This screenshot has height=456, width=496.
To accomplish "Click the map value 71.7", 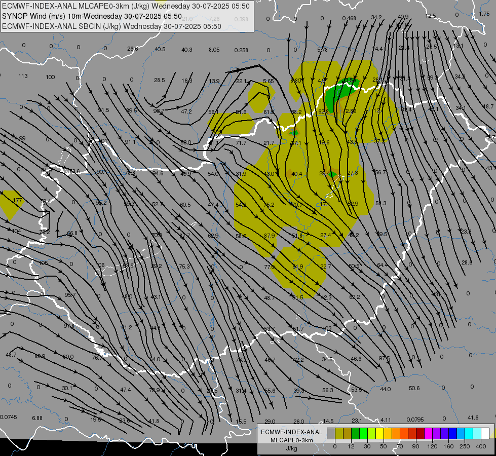I will click(x=241, y=143).
